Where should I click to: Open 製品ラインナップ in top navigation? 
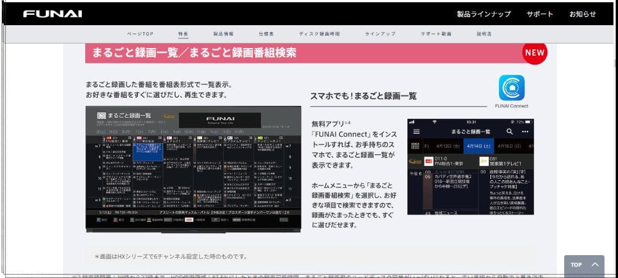point(484,14)
